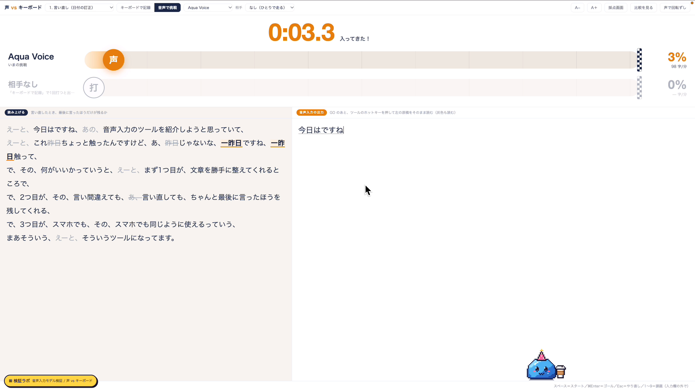Viewport: 695px width, 391px height.
Task: Click the timer reading 0:03.3
Action: [x=301, y=33]
